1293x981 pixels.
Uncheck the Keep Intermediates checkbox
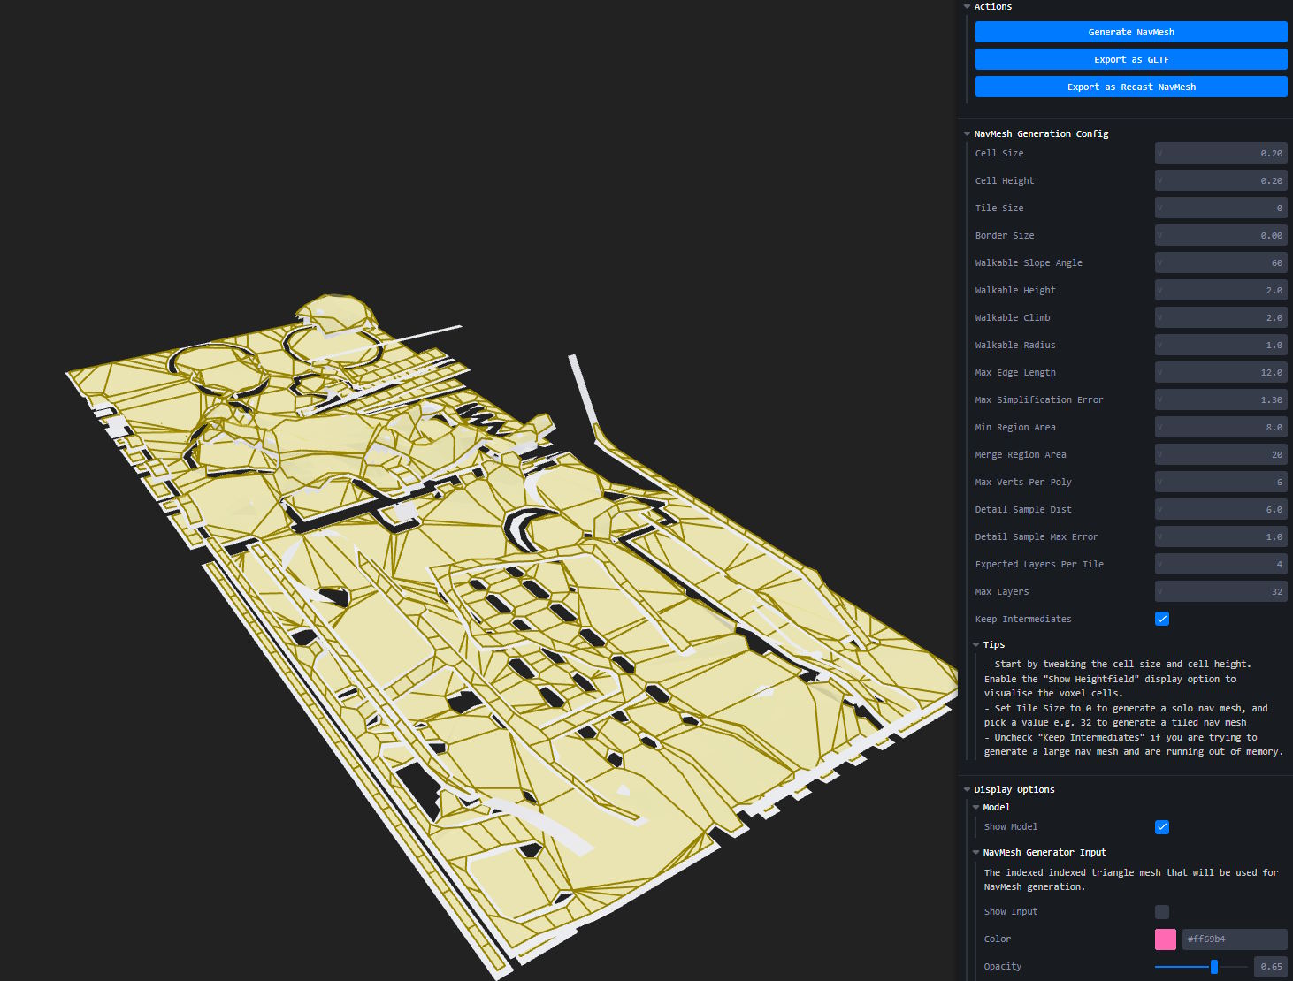(x=1162, y=619)
